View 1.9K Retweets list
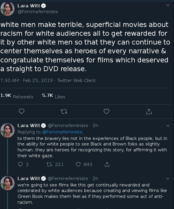Viewport: 174px width, 209px height. [17, 96]
